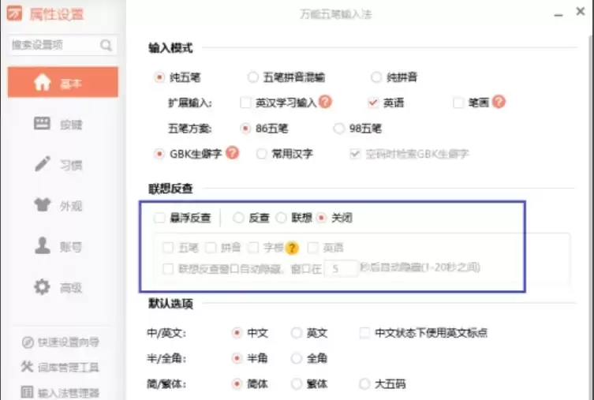The height and width of the screenshot is (400, 594).
Task: Select 五笔拼音混输 input mode
Action: 252,77
